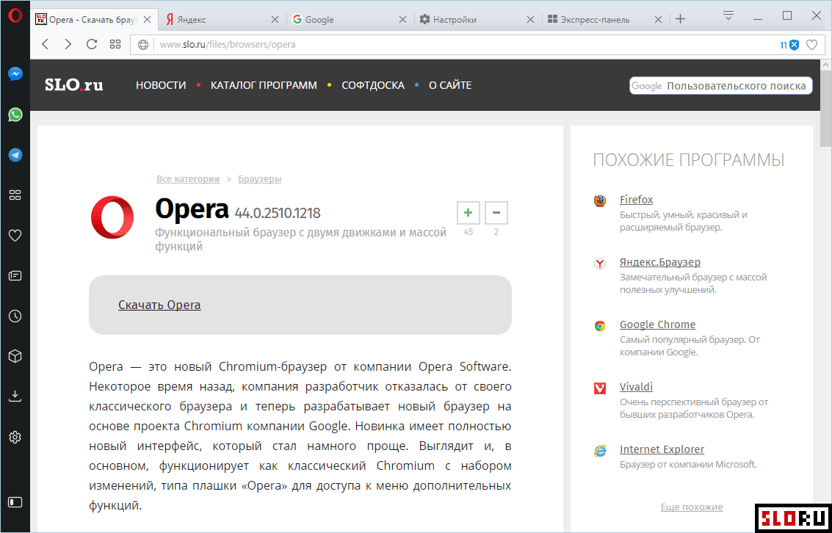This screenshot has height=533, width=832.
Task: Open Personal news in the sidebar
Action: (15, 276)
